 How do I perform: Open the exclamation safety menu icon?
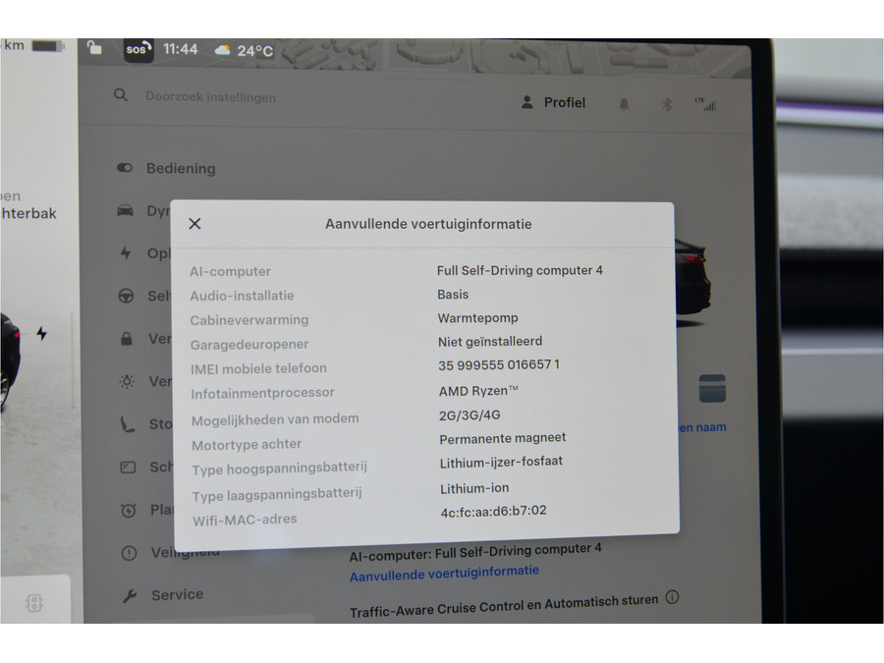click(129, 553)
